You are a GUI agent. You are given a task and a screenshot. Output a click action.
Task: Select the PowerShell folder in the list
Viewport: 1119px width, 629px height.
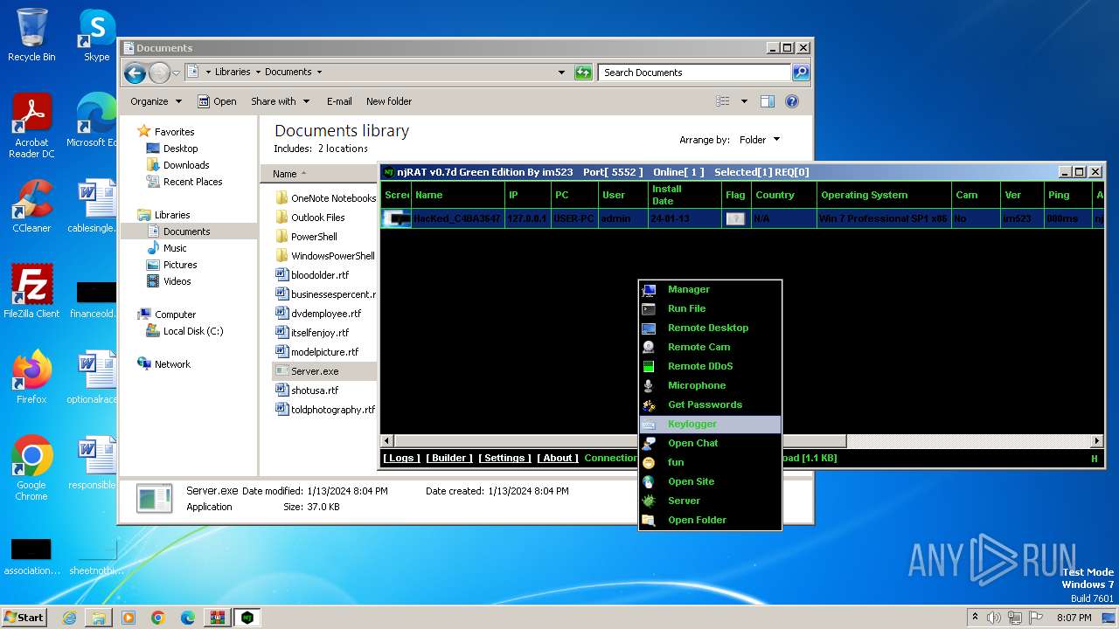[314, 237]
